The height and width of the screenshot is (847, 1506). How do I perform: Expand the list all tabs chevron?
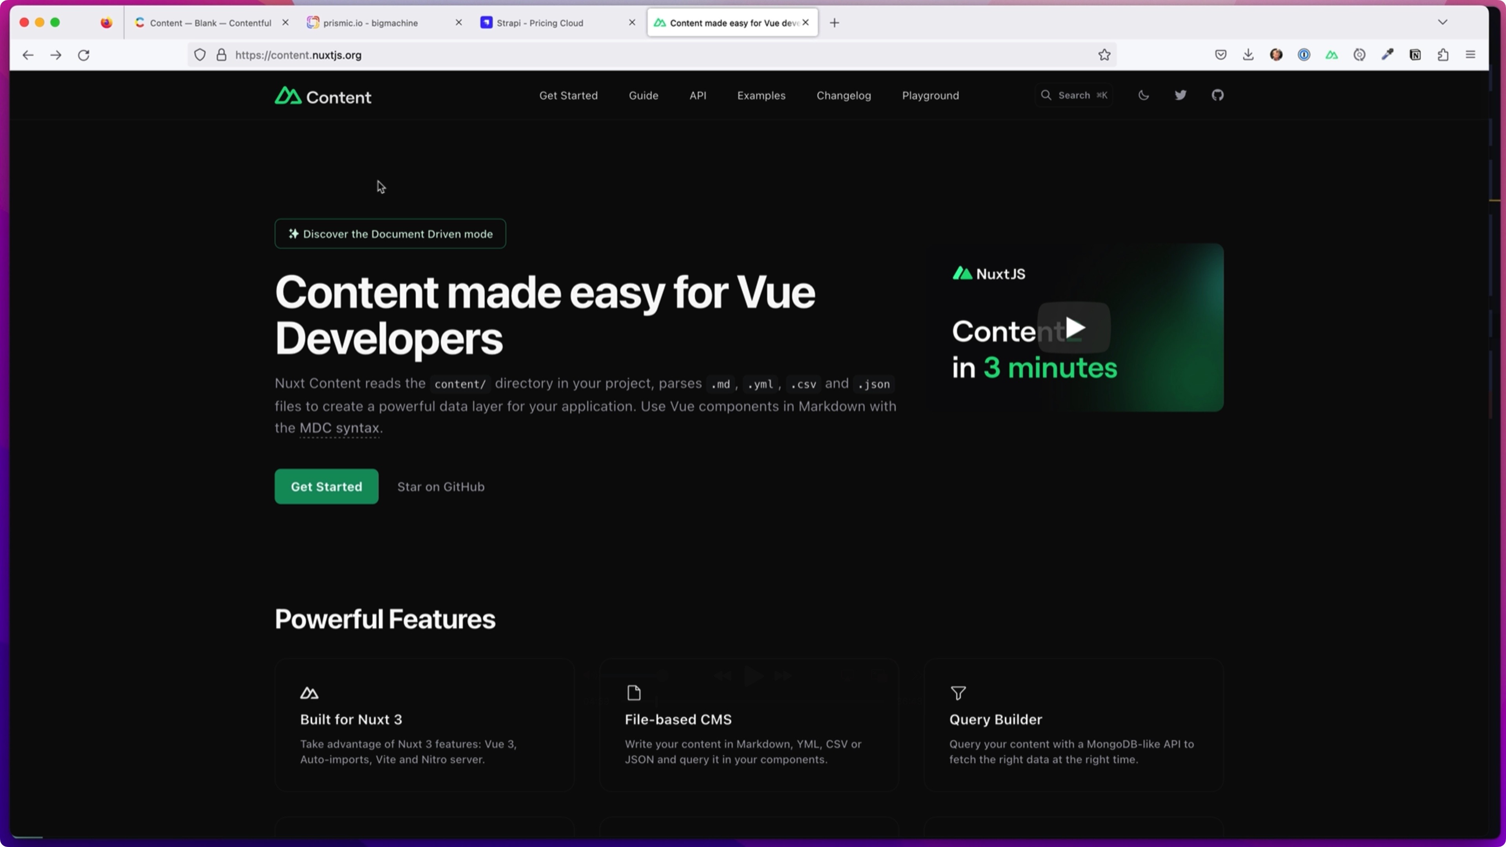click(x=1442, y=22)
